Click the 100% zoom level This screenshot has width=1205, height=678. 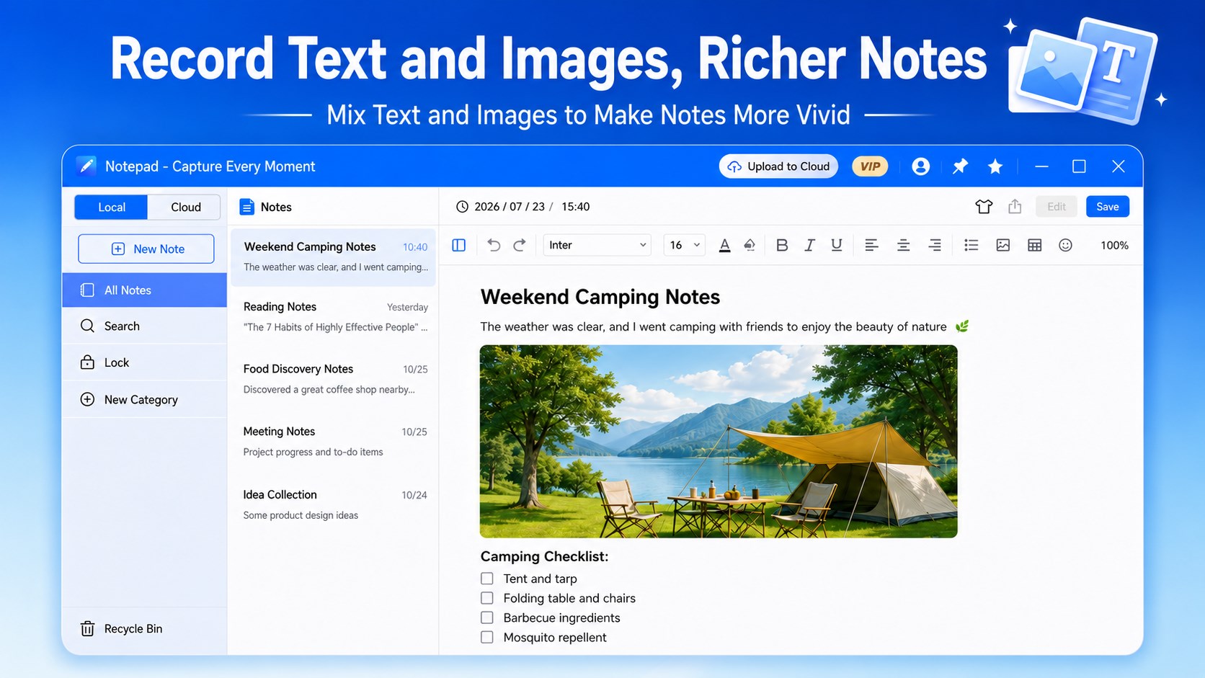click(1114, 245)
